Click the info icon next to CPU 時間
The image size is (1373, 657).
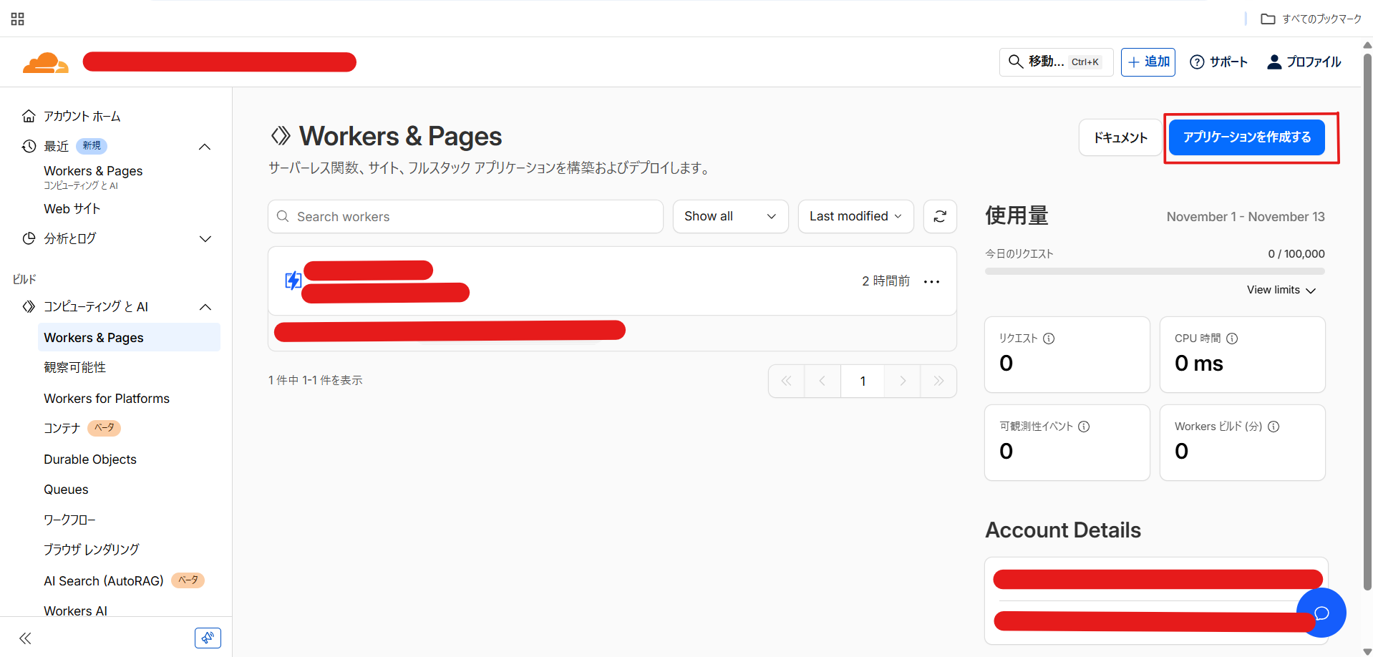(1232, 339)
